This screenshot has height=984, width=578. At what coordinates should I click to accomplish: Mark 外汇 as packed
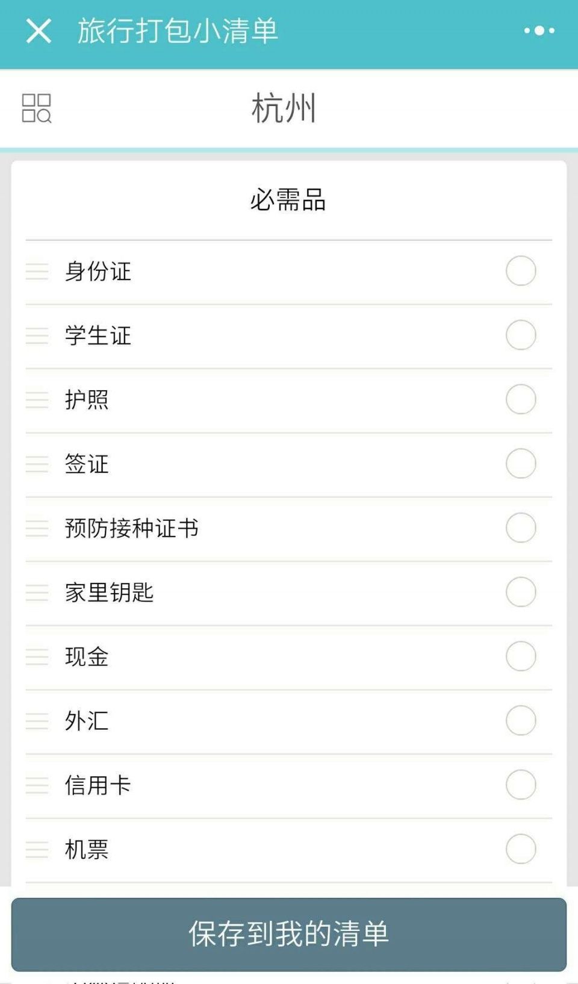521,721
